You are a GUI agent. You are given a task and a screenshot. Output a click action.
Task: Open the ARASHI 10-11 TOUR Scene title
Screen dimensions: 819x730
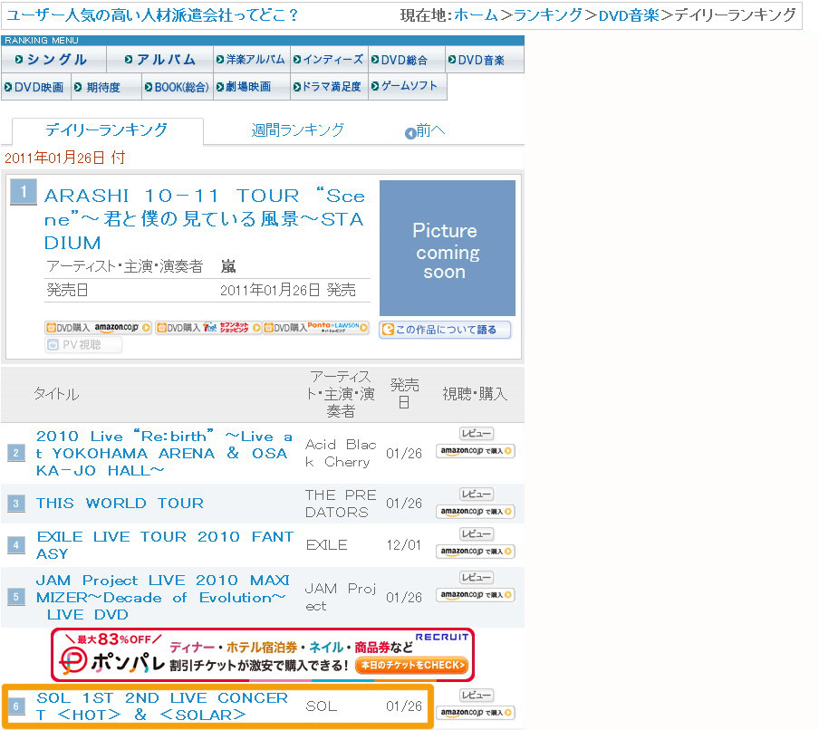pos(204,219)
